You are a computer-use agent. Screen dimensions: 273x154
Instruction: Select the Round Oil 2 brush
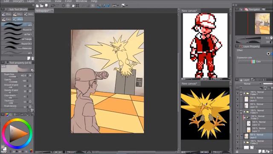(17, 44)
